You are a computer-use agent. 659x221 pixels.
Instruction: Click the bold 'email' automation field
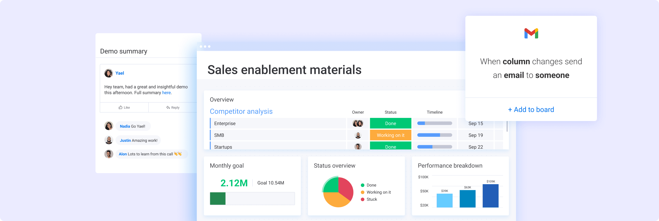[514, 75]
